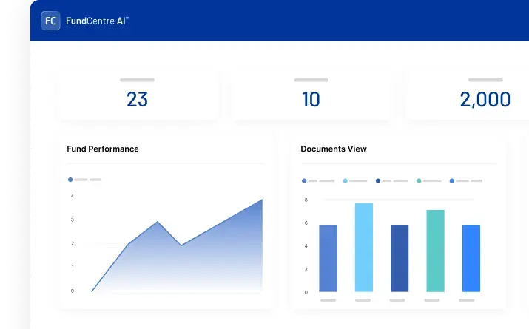529x329 pixels.
Task: Click the Fund Performance heading
Action: coord(103,149)
